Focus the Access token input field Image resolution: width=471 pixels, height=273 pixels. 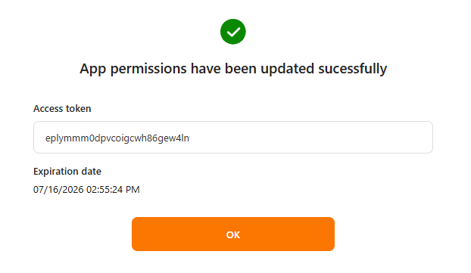(x=233, y=138)
